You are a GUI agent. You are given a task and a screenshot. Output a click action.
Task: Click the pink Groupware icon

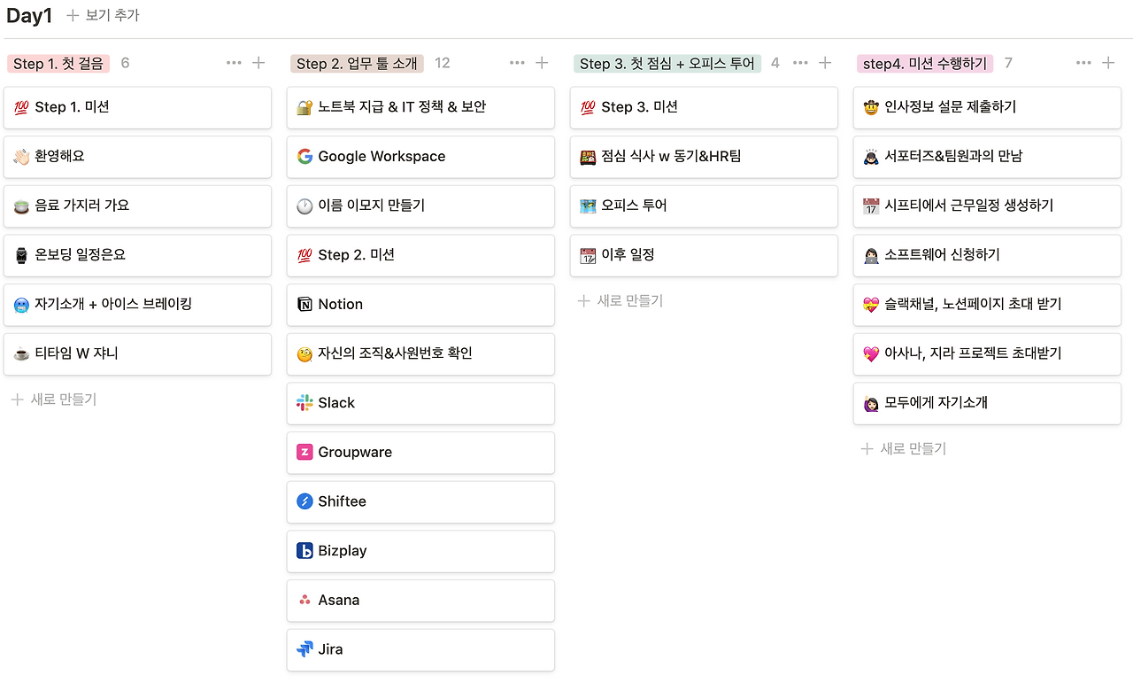[x=304, y=453]
